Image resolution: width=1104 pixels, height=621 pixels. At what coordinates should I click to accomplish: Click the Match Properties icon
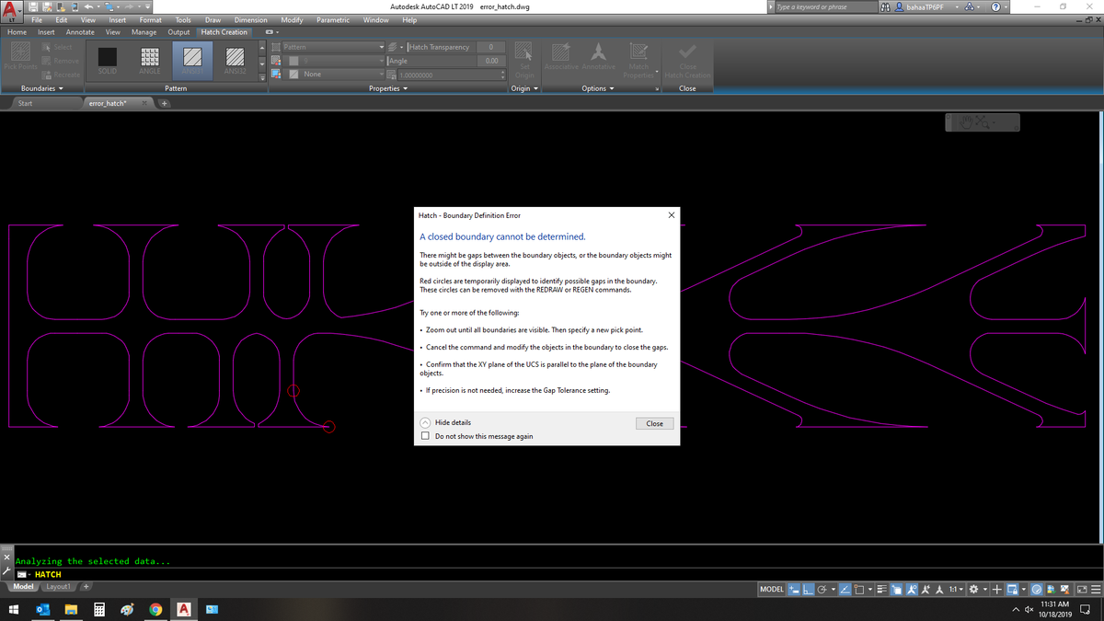click(x=638, y=52)
